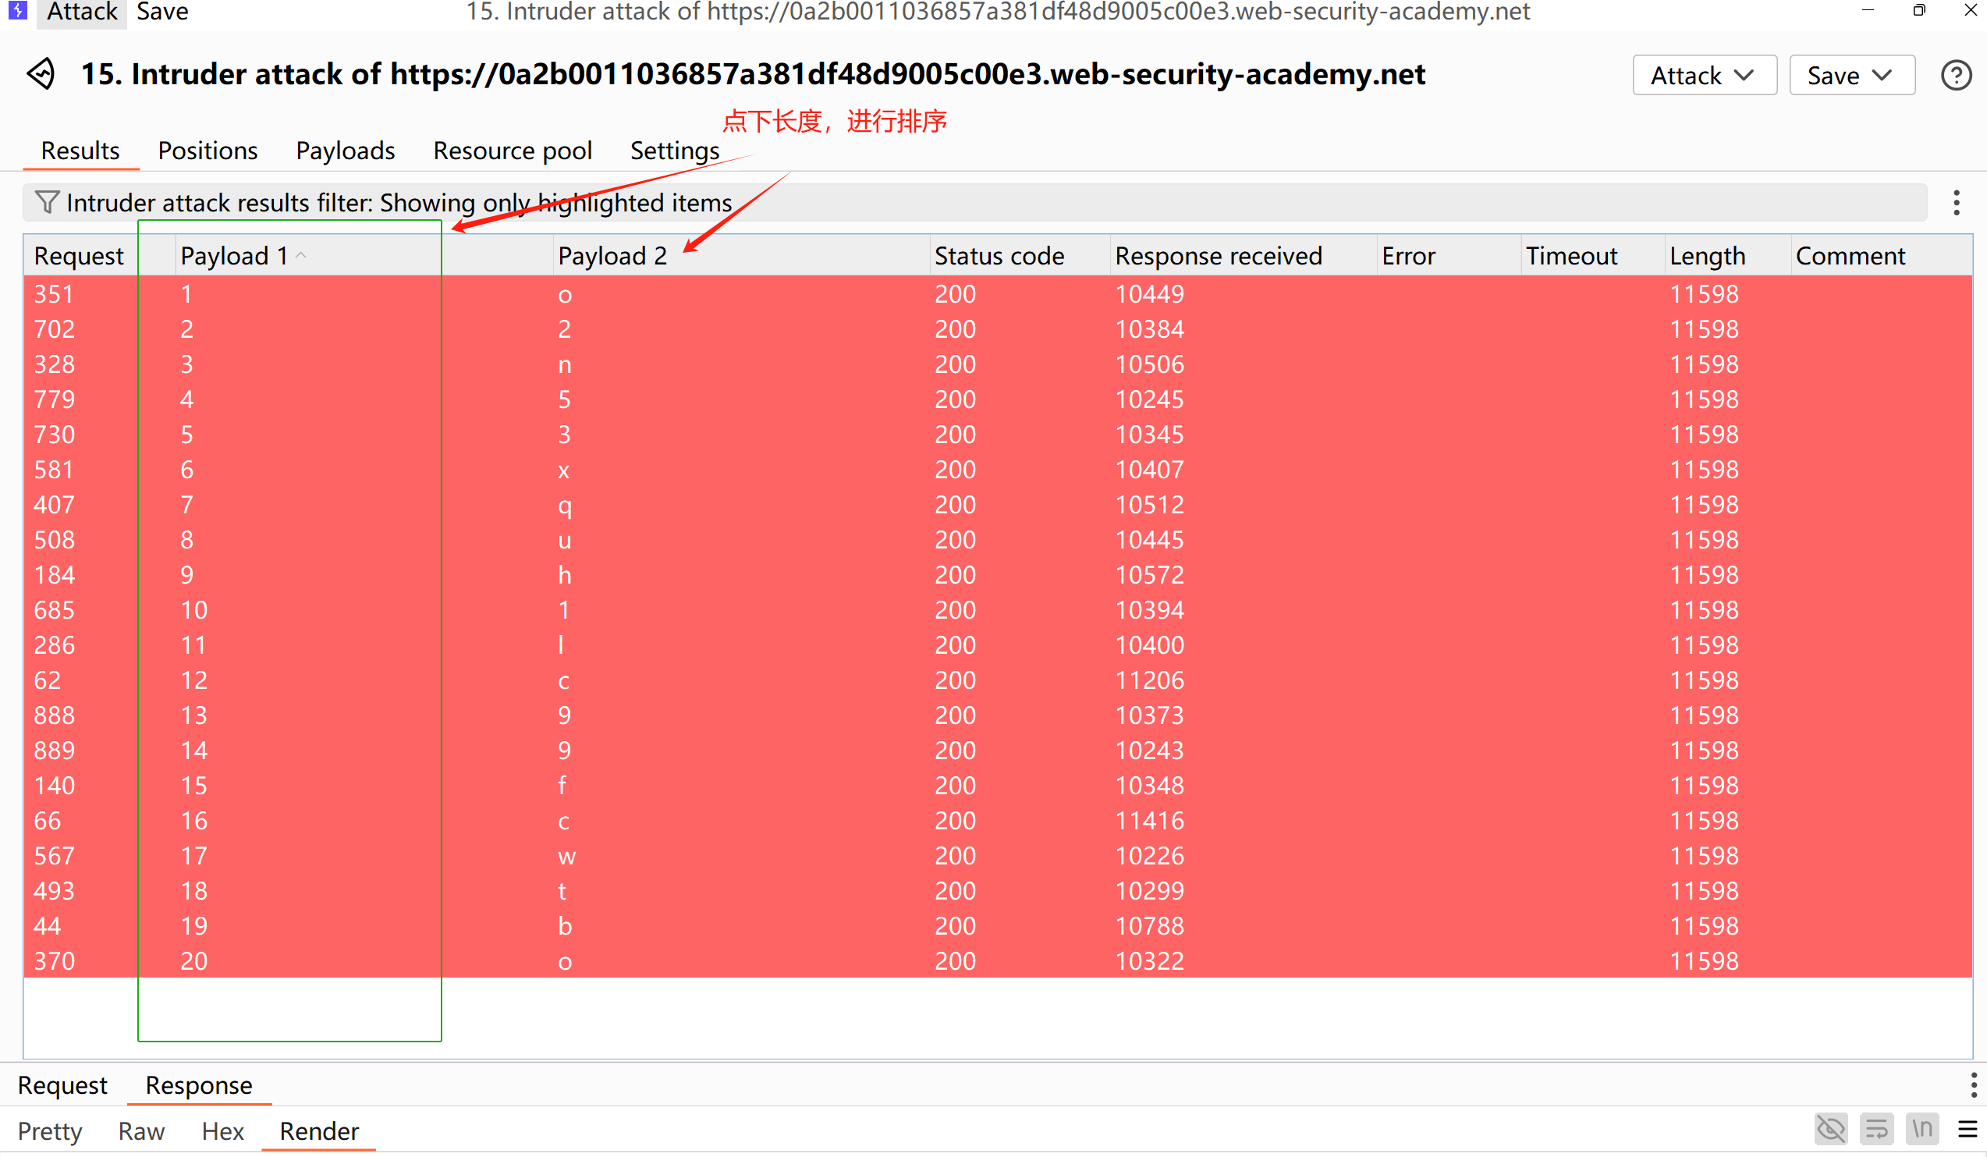Open the Render view of response
The image size is (1987, 1157).
(x=318, y=1131)
